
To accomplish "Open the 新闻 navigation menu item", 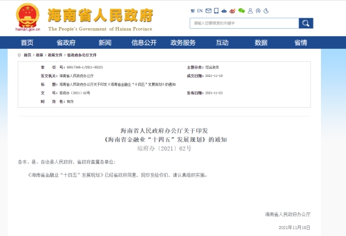I will pyautogui.click(x=105, y=43).
